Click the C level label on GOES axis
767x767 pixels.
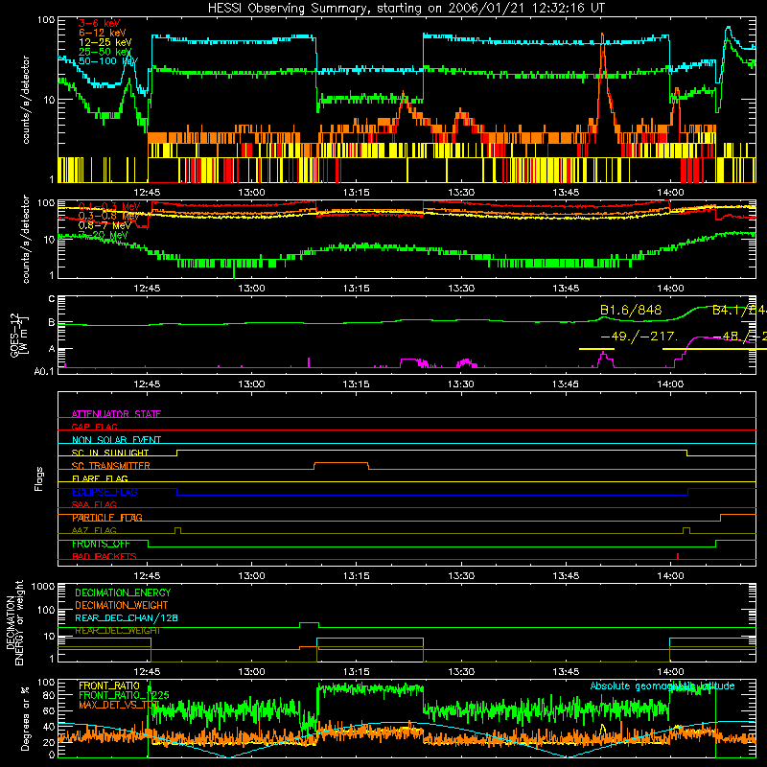[52, 299]
